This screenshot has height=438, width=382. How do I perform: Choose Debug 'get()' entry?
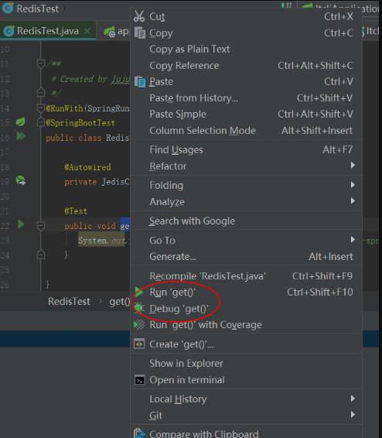tap(246, 309)
